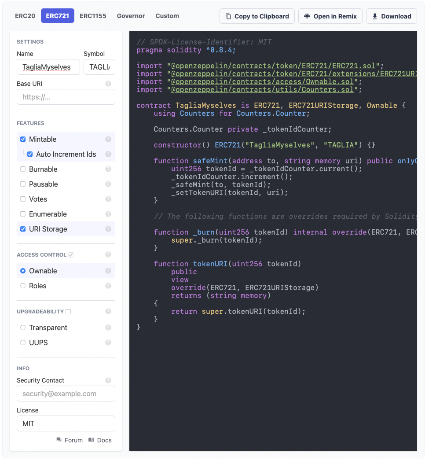
Task: Toggle the Upgradeability checkbox
Action: tap(68, 312)
